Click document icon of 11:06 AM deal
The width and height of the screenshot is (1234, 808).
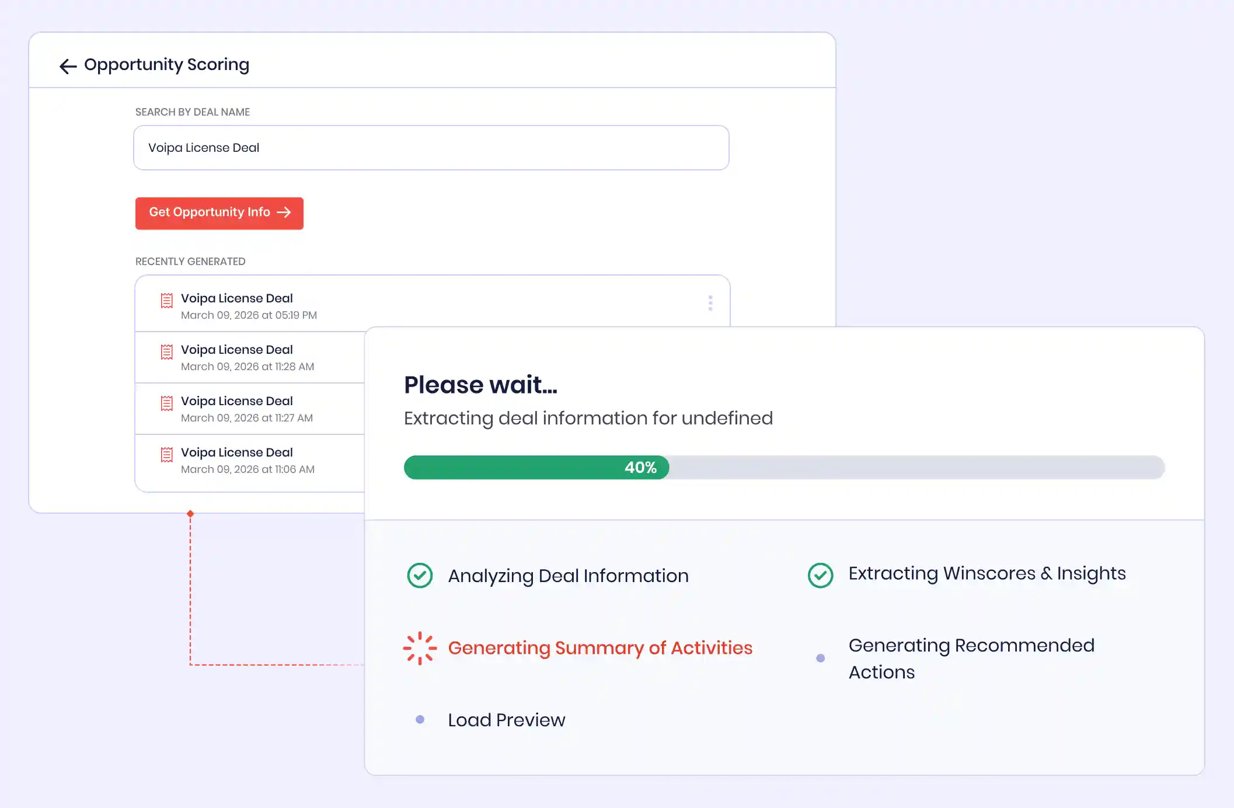tap(167, 455)
